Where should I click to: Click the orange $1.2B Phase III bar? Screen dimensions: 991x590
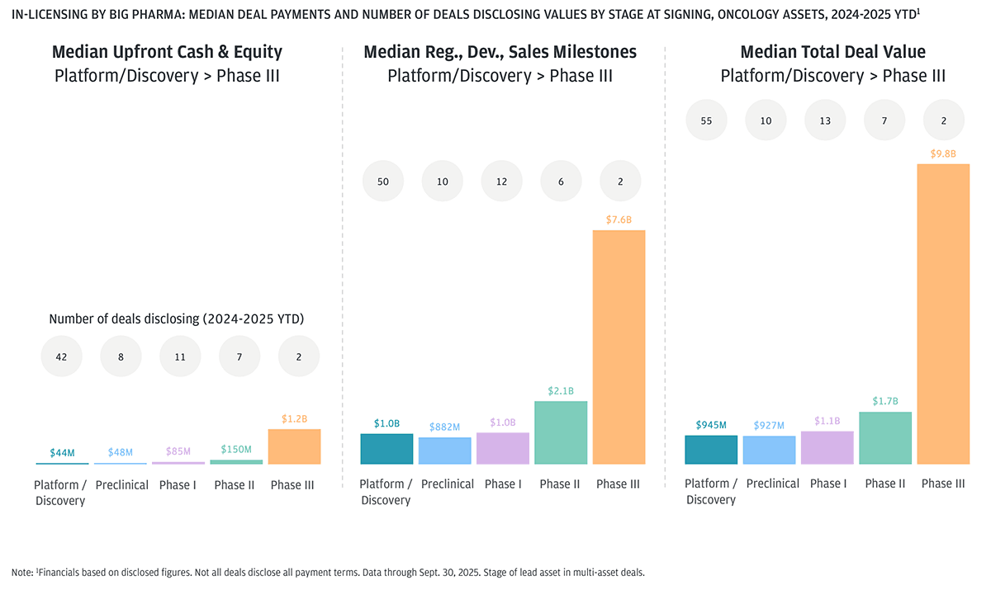coord(294,446)
